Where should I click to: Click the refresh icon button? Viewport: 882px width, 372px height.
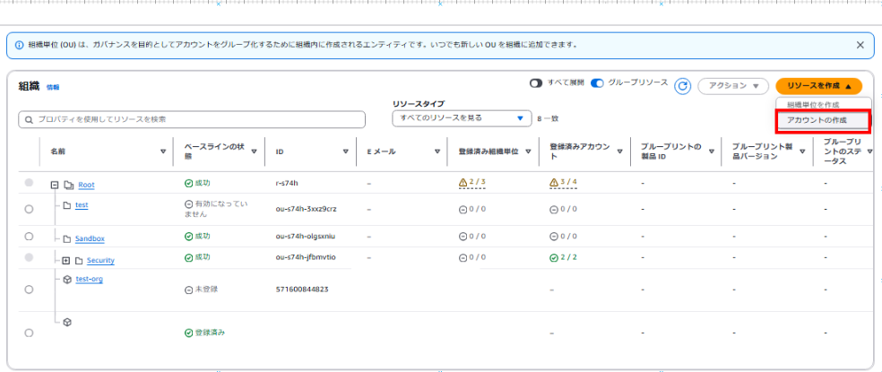tap(682, 86)
